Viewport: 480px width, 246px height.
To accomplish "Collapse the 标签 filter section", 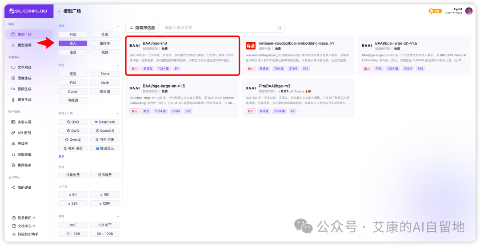I will (118, 65).
